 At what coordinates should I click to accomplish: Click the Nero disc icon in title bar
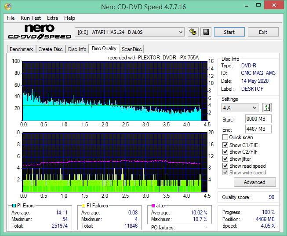point(8,7)
